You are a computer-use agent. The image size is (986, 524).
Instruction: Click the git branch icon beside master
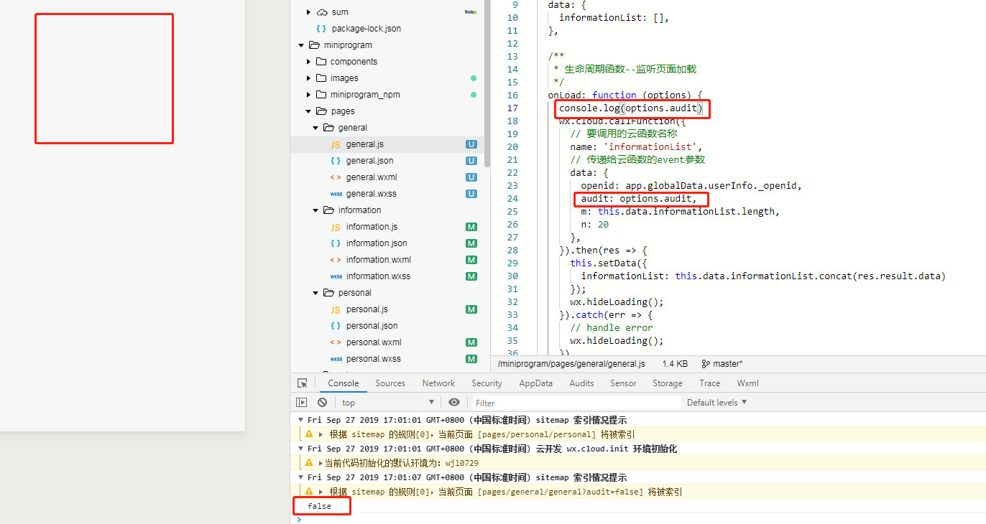[x=706, y=364]
